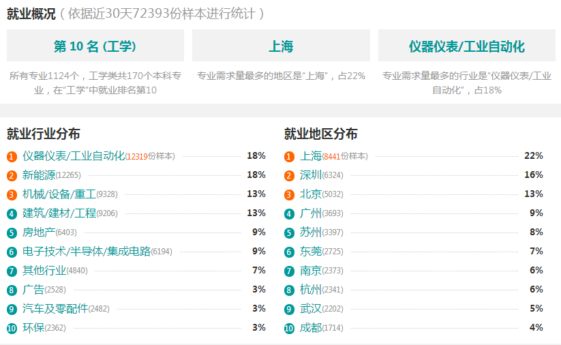561x345 pixels.
Task: Click rank 4 badge beside 广州
Action: click(289, 213)
